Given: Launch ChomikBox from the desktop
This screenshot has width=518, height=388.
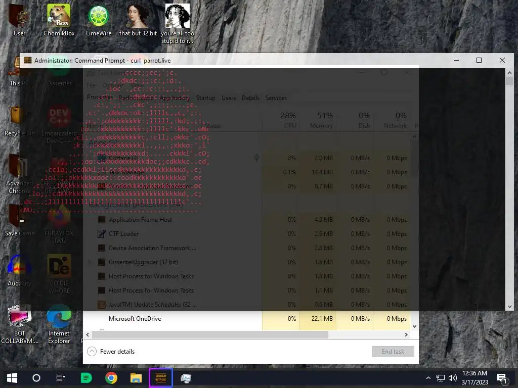Looking at the screenshot, I should [x=59, y=20].
